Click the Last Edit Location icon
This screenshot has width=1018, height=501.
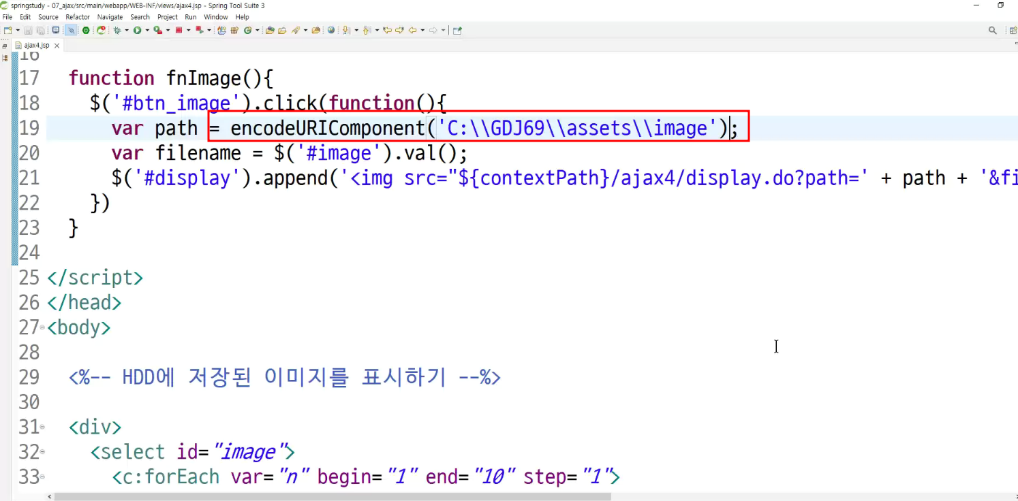point(387,30)
